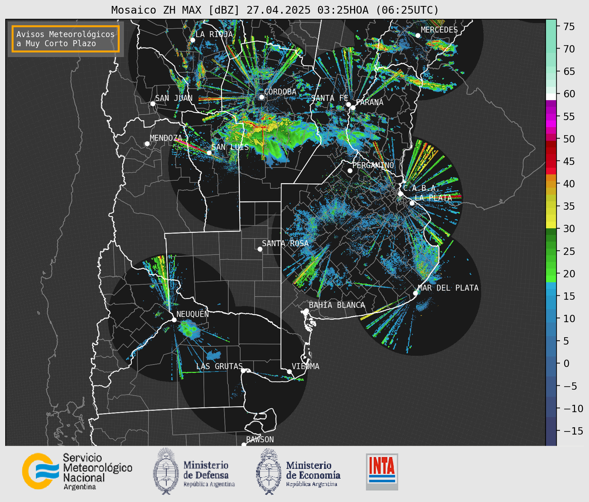Select the Mar del Plata city marker
This screenshot has height=502, width=589.
click(415, 293)
